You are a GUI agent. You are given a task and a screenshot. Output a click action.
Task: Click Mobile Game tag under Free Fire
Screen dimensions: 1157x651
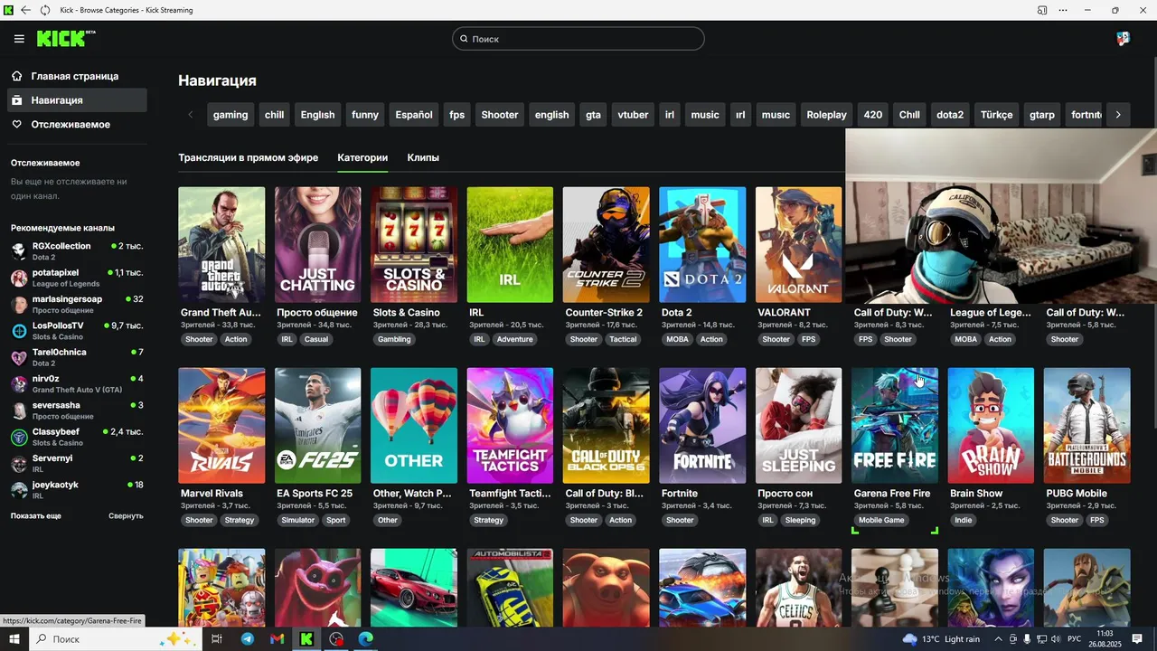coord(881,520)
